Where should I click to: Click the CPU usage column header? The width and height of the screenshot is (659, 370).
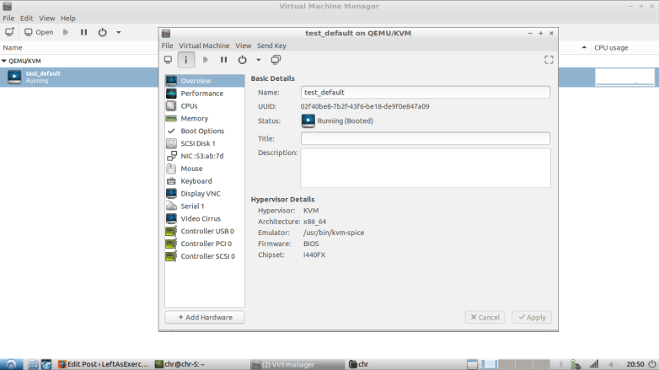coord(611,47)
